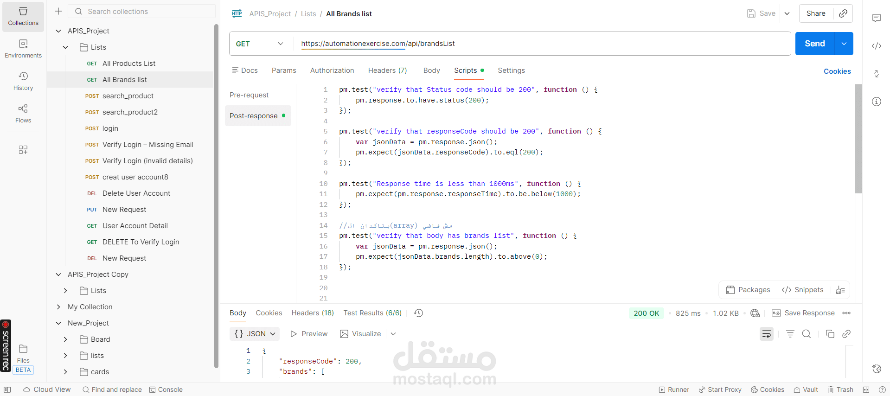
Task: Open the Test Results (6/6) tab
Action: pos(372,313)
